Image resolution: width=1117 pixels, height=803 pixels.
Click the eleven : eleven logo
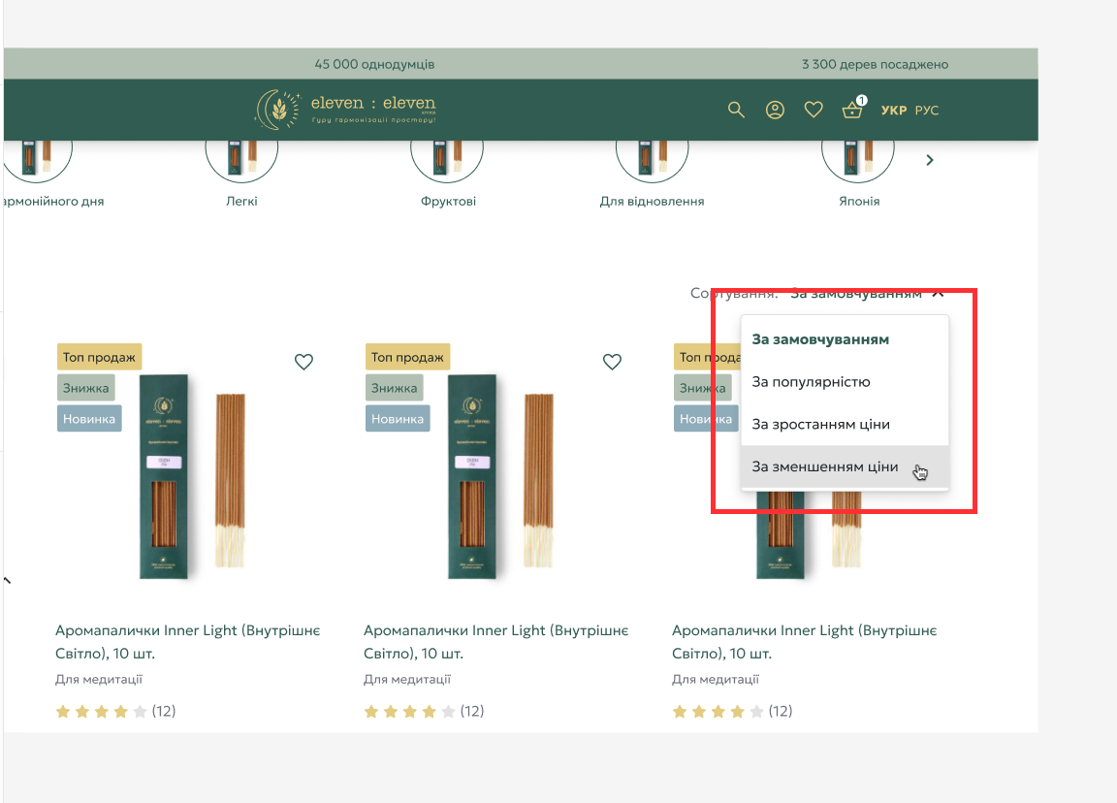pos(346,110)
